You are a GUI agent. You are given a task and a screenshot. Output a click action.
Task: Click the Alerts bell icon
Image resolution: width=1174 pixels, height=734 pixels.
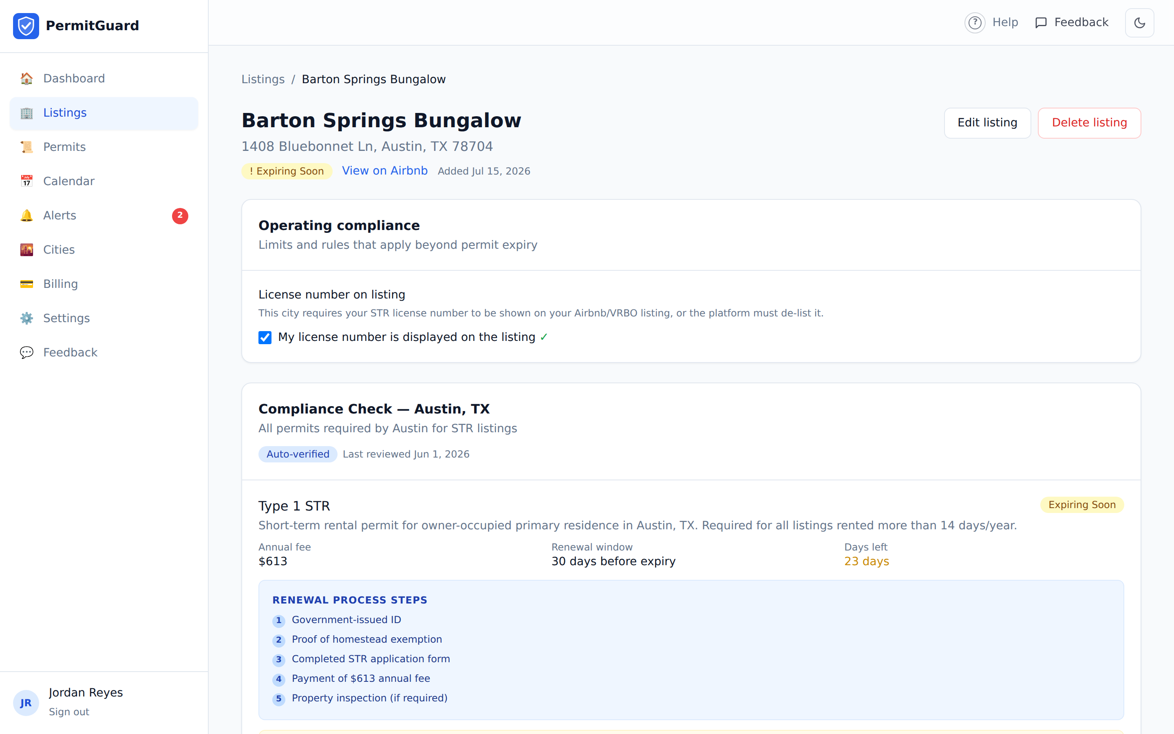pos(26,216)
